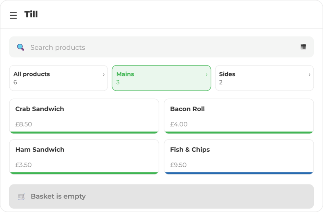
Task: Select the All products category
Action: click(x=59, y=78)
